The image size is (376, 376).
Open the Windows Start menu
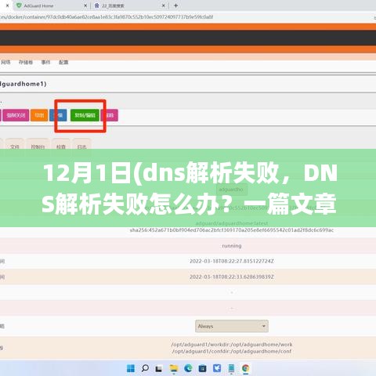click(131, 368)
